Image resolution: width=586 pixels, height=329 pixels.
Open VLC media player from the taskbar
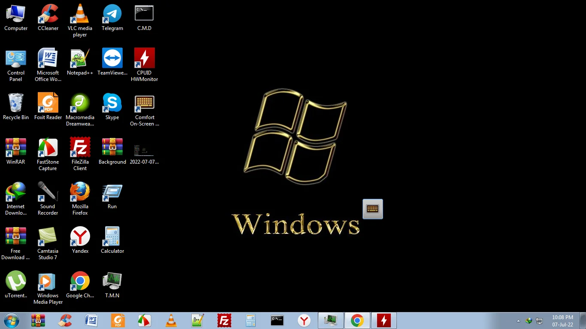pos(171,320)
